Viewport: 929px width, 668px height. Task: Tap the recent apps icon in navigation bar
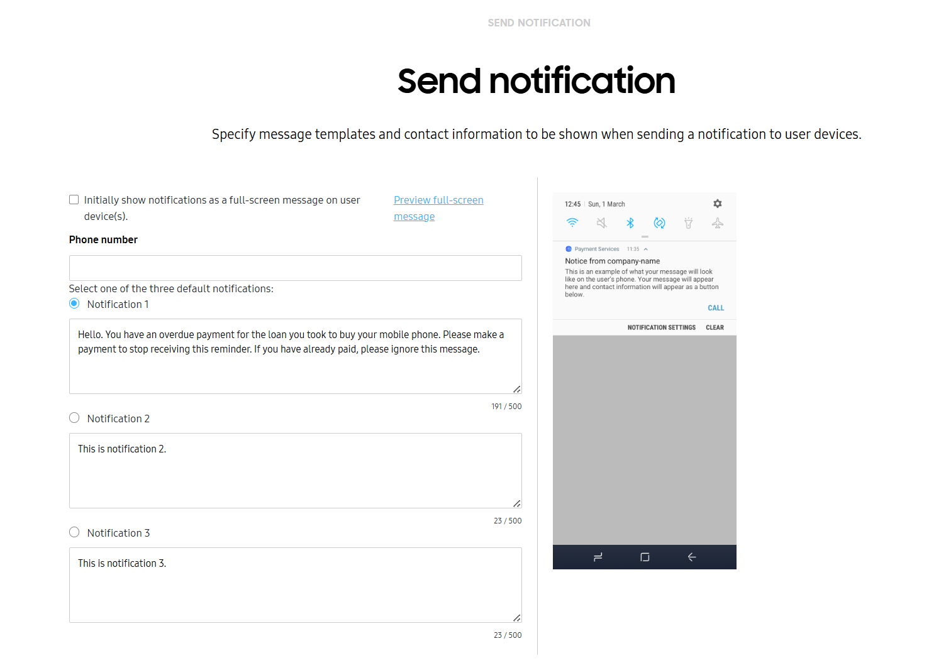tap(598, 557)
